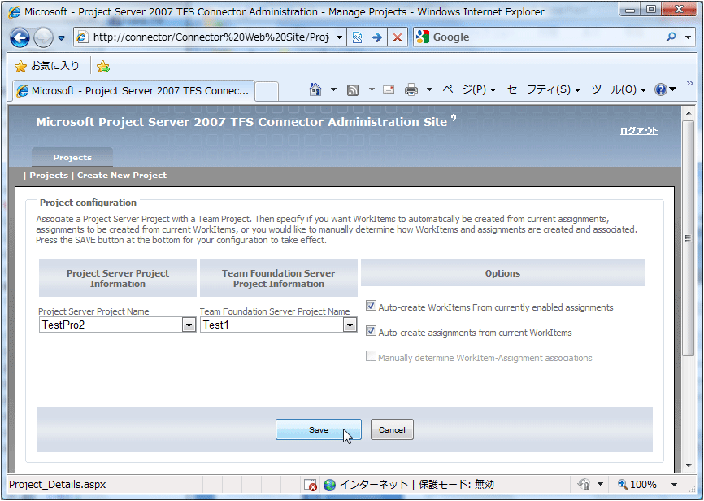Viewport: 704px width, 501px height.
Task: Click the Save button
Action: coord(319,429)
